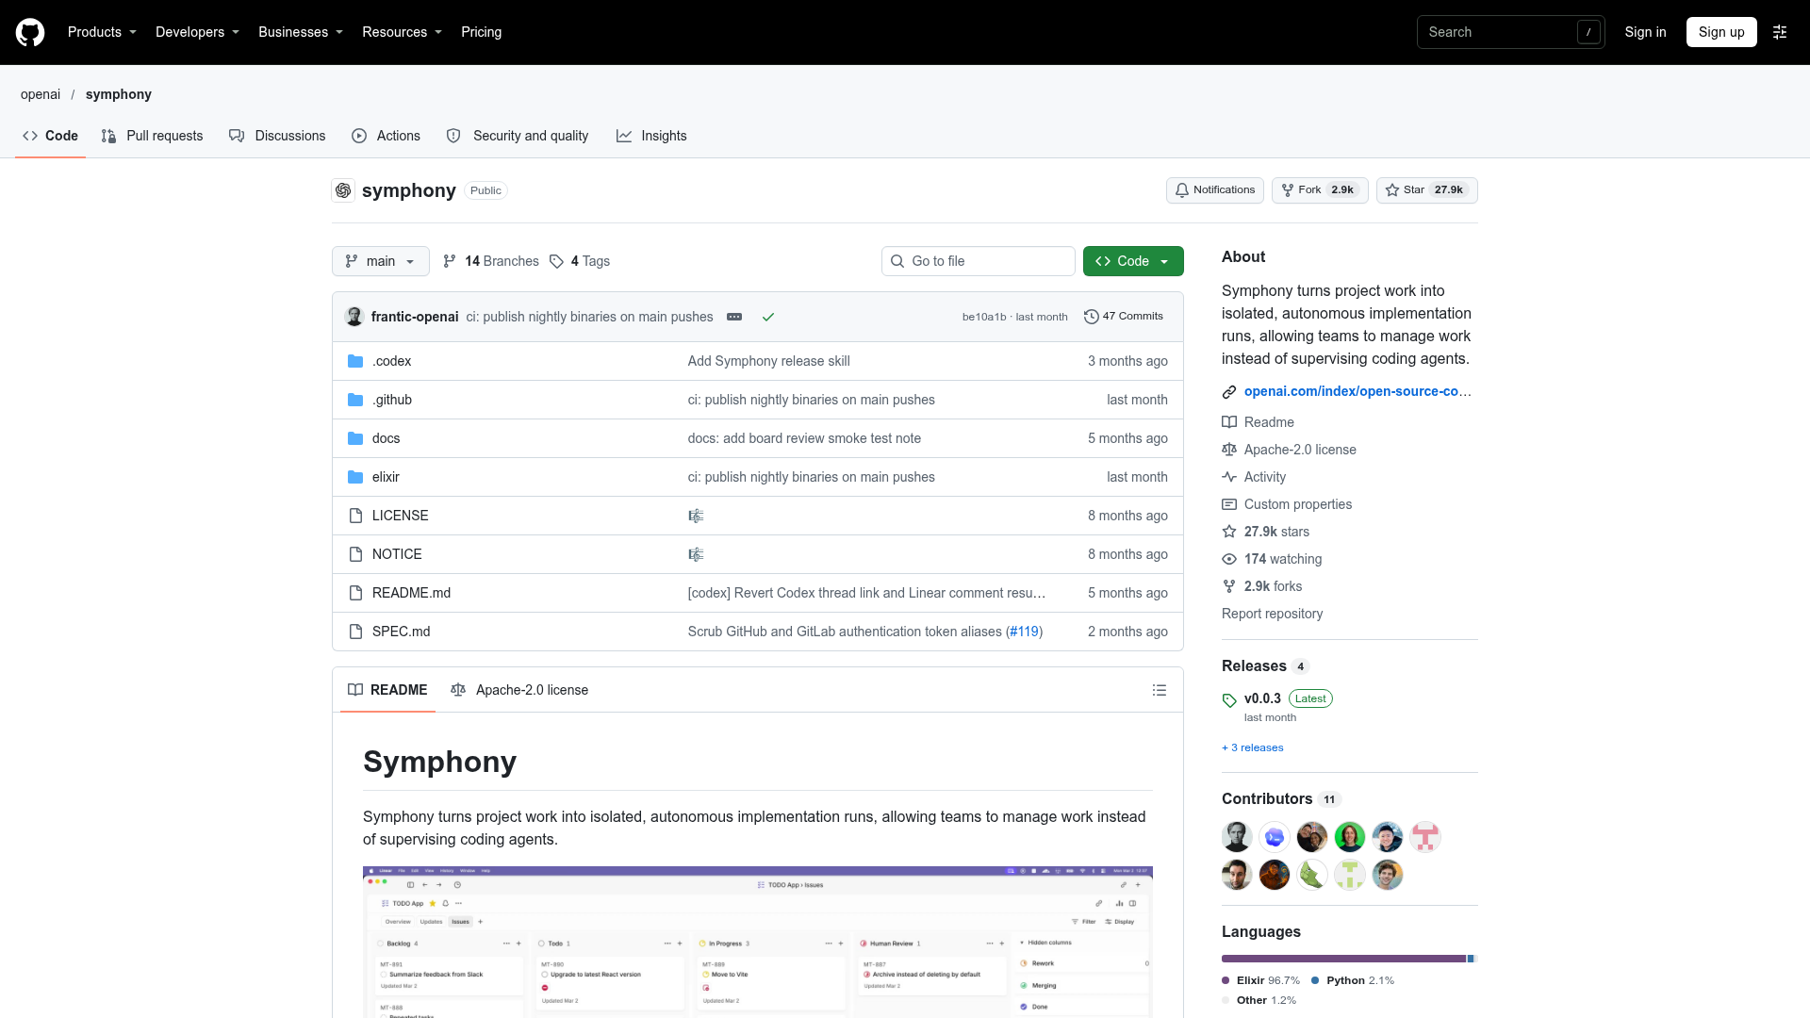Focus the Search input in header
The width and height of the screenshot is (1810, 1018).
(x=1511, y=32)
